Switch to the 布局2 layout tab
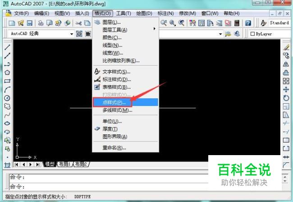Screen dimensions: 293x202 point(81,164)
